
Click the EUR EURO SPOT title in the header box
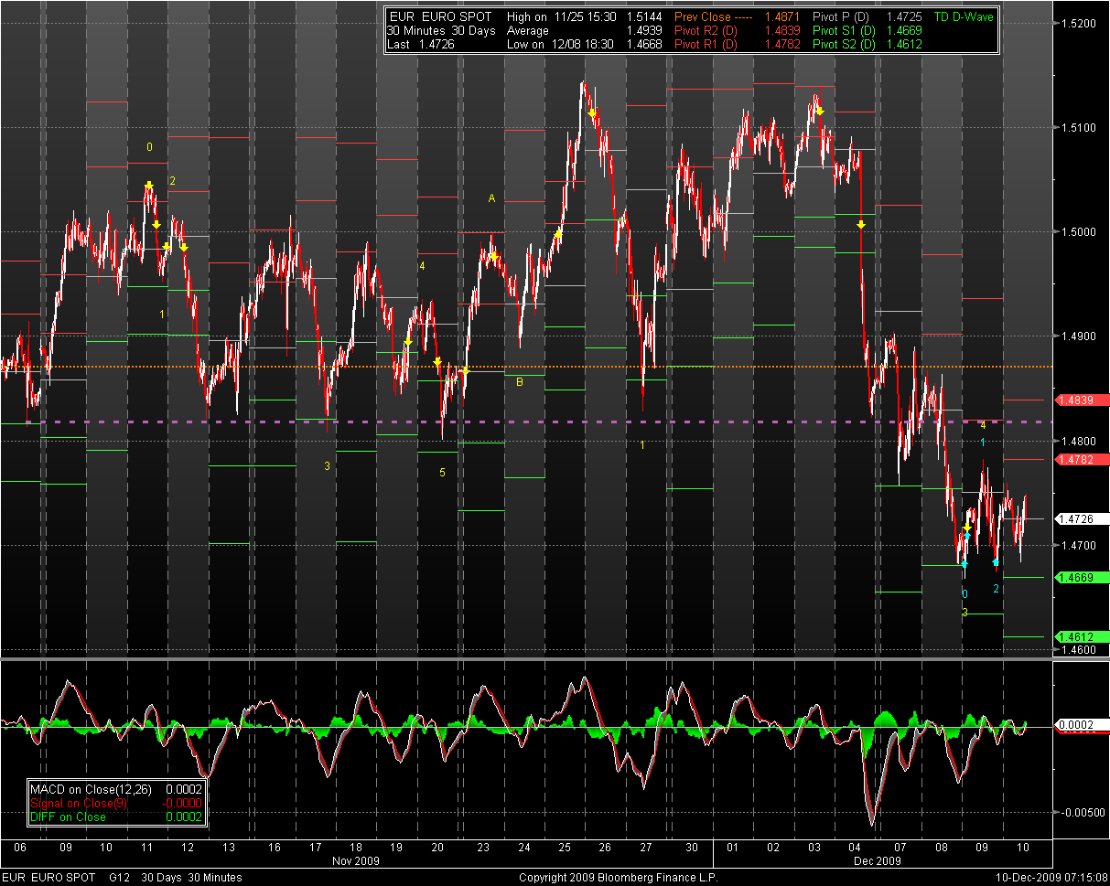click(440, 16)
